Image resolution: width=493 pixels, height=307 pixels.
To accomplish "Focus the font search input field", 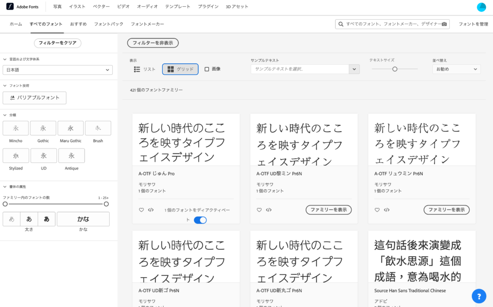I will tap(392, 24).
